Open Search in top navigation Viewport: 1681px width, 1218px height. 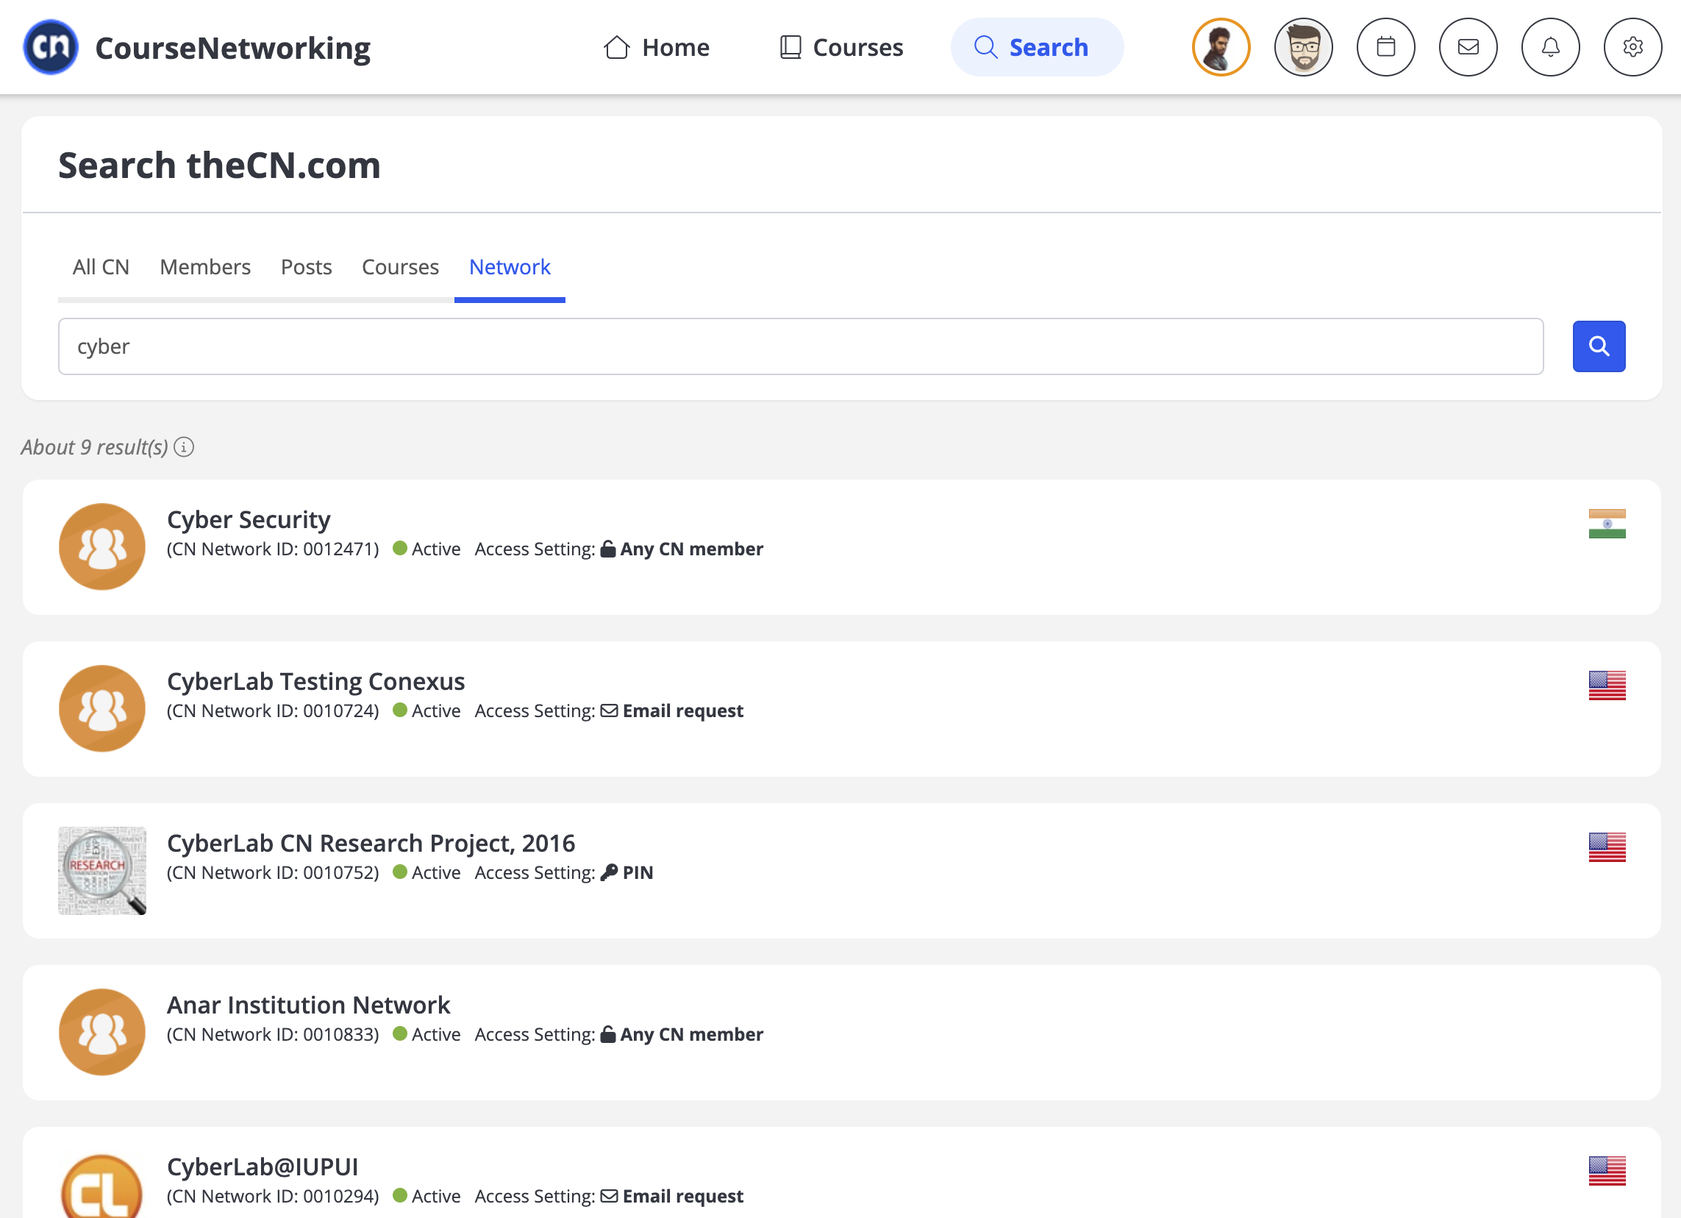[x=1037, y=48]
